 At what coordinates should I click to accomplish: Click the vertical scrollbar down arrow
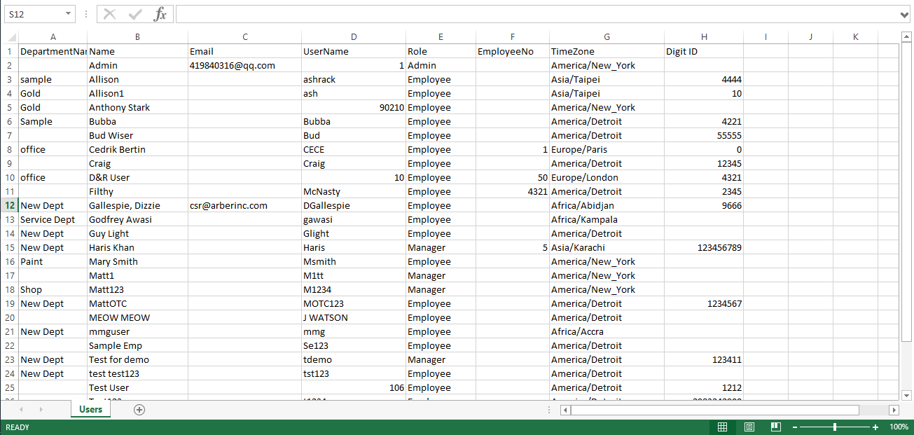(907, 395)
